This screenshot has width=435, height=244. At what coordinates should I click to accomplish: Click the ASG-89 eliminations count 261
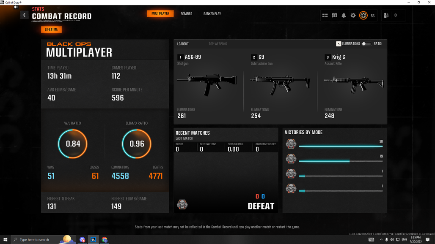click(x=182, y=116)
